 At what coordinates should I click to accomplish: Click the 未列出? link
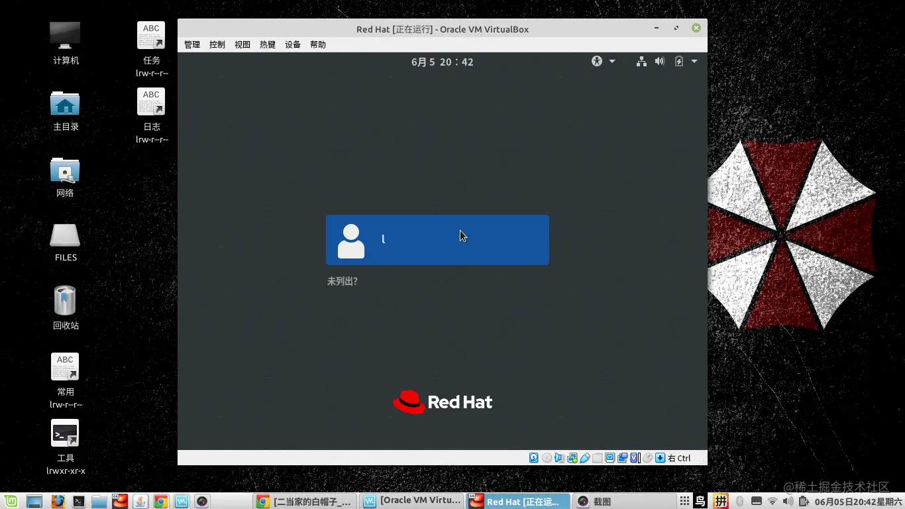tap(343, 281)
